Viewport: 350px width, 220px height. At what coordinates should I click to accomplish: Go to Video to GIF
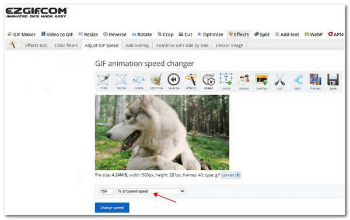pyautogui.click(x=57, y=34)
